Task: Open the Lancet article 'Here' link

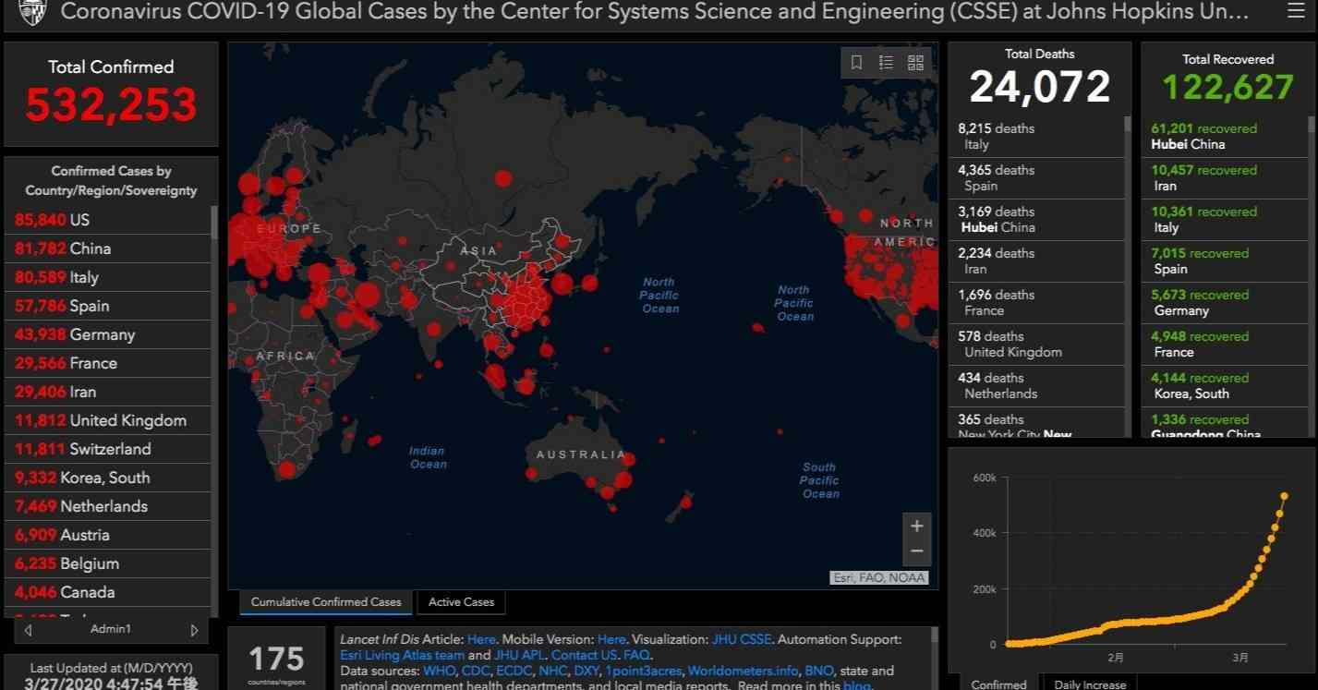Action: coord(481,639)
